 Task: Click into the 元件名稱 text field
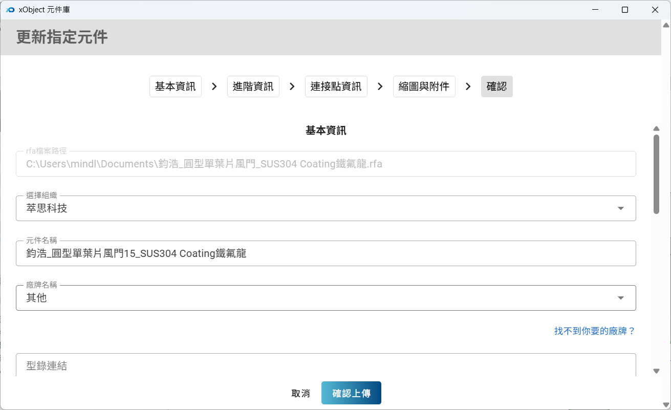pos(326,253)
